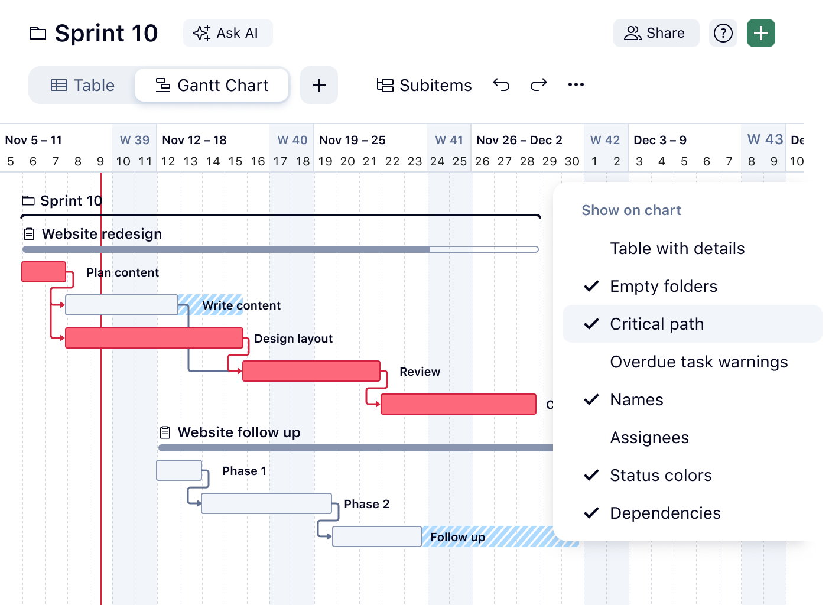Click the W 42 week header
This screenshot has width=832, height=605.
click(605, 140)
